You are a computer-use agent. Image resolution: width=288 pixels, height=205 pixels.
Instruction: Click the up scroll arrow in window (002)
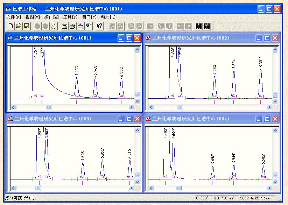pos(275,50)
